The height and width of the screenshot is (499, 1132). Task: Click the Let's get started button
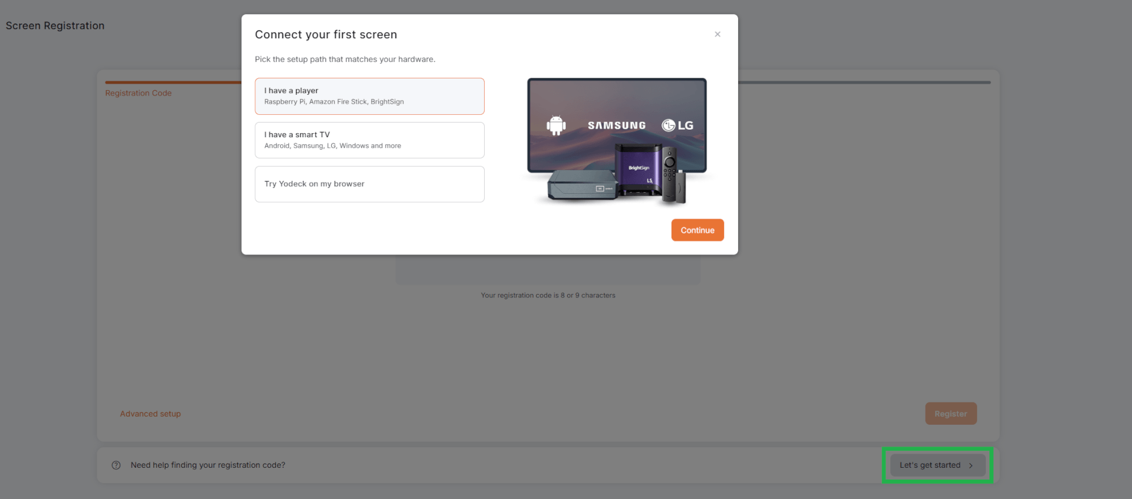click(x=937, y=465)
